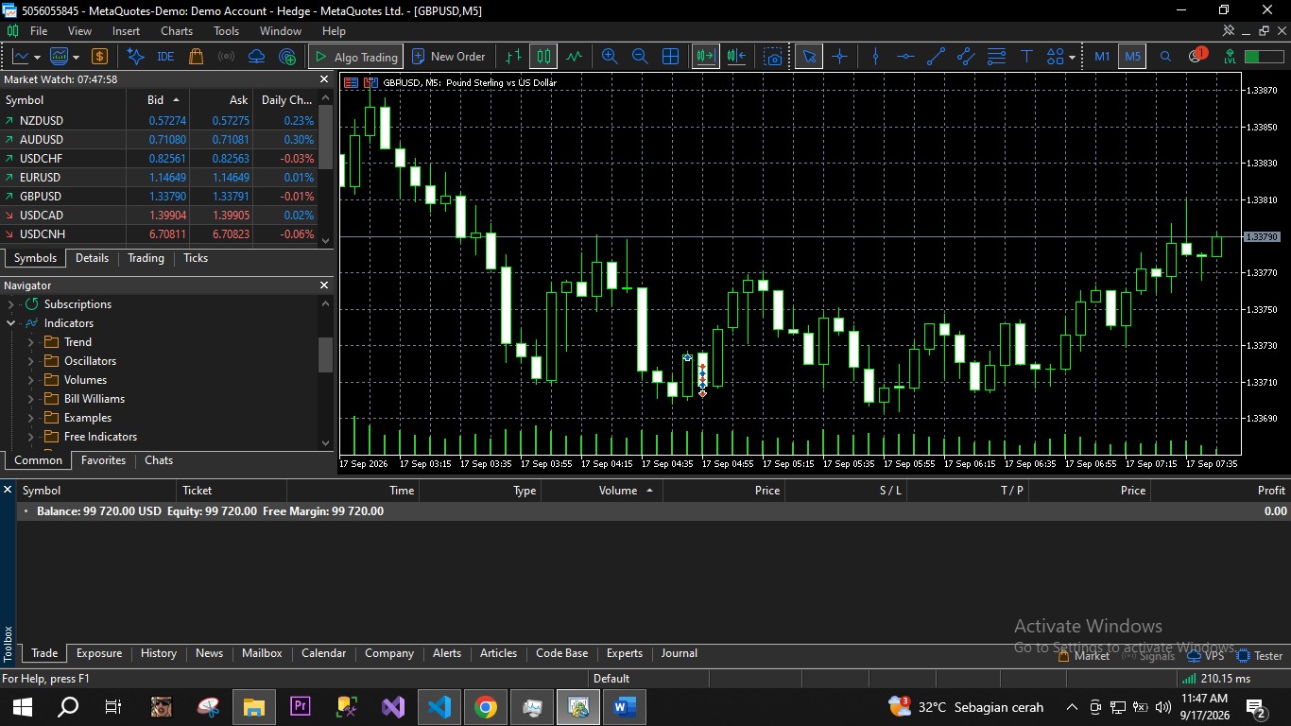Draw a trendline
Viewport: 1291px width, 726px height.
[x=936, y=57]
